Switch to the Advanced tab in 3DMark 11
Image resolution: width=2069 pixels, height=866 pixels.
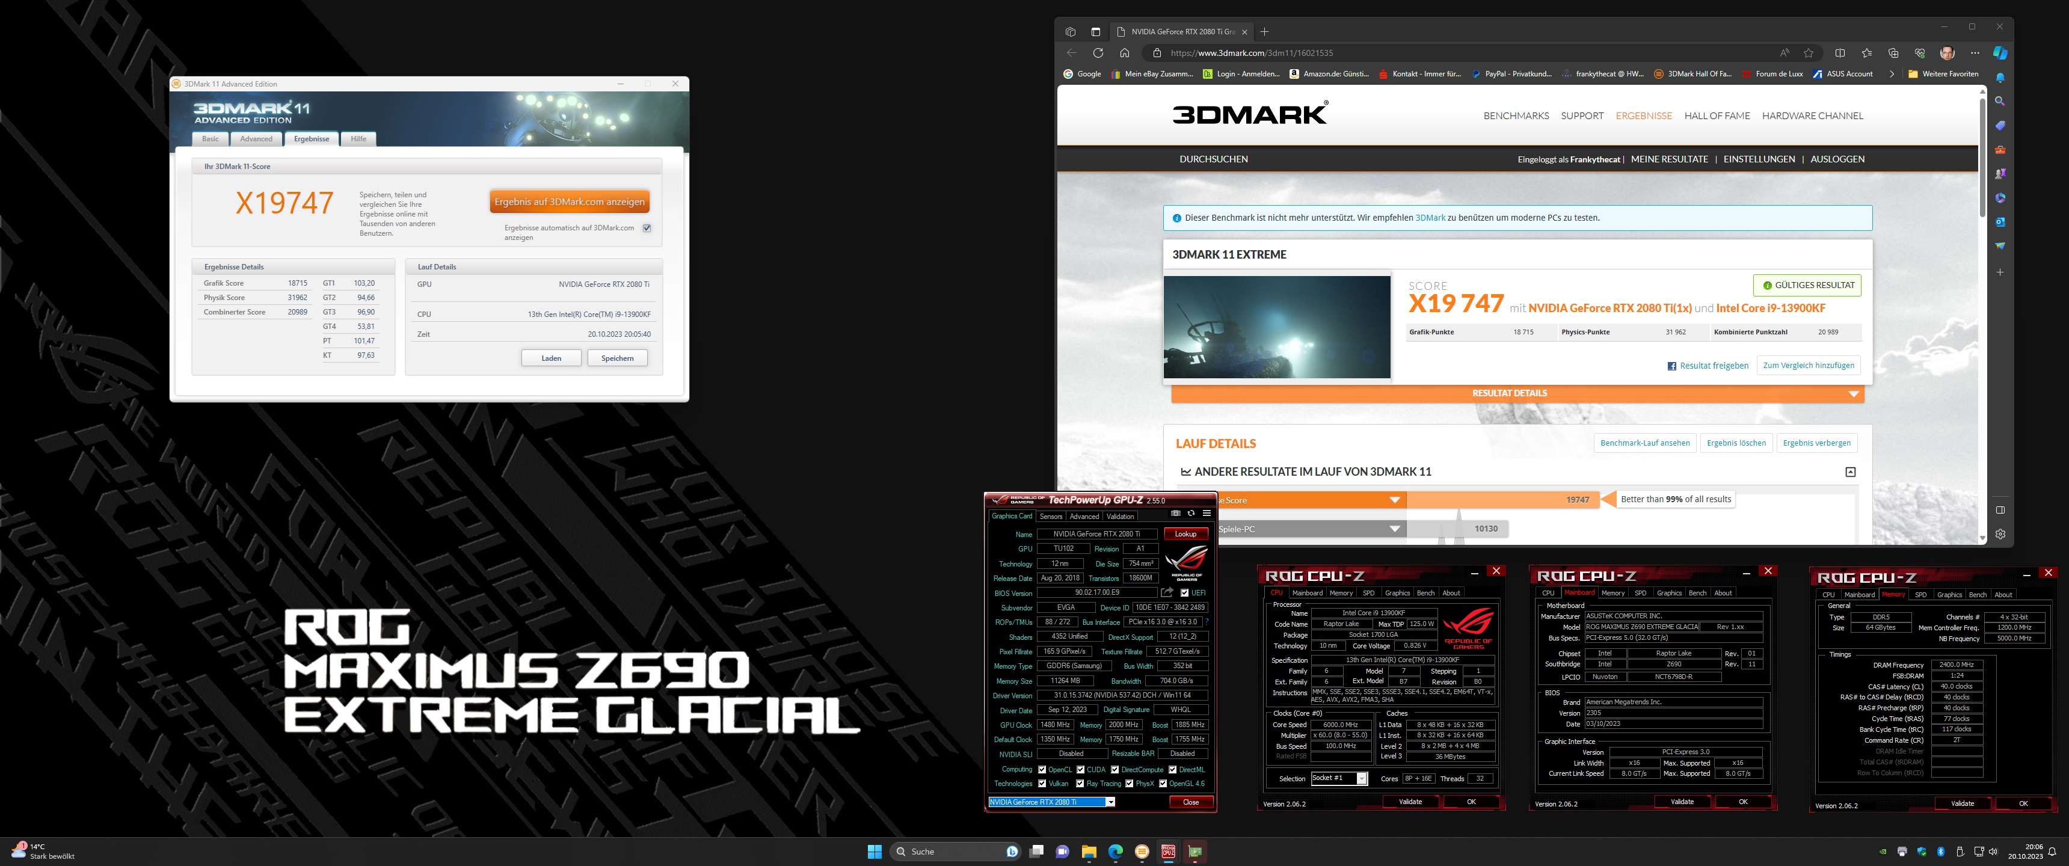click(256, 139)
